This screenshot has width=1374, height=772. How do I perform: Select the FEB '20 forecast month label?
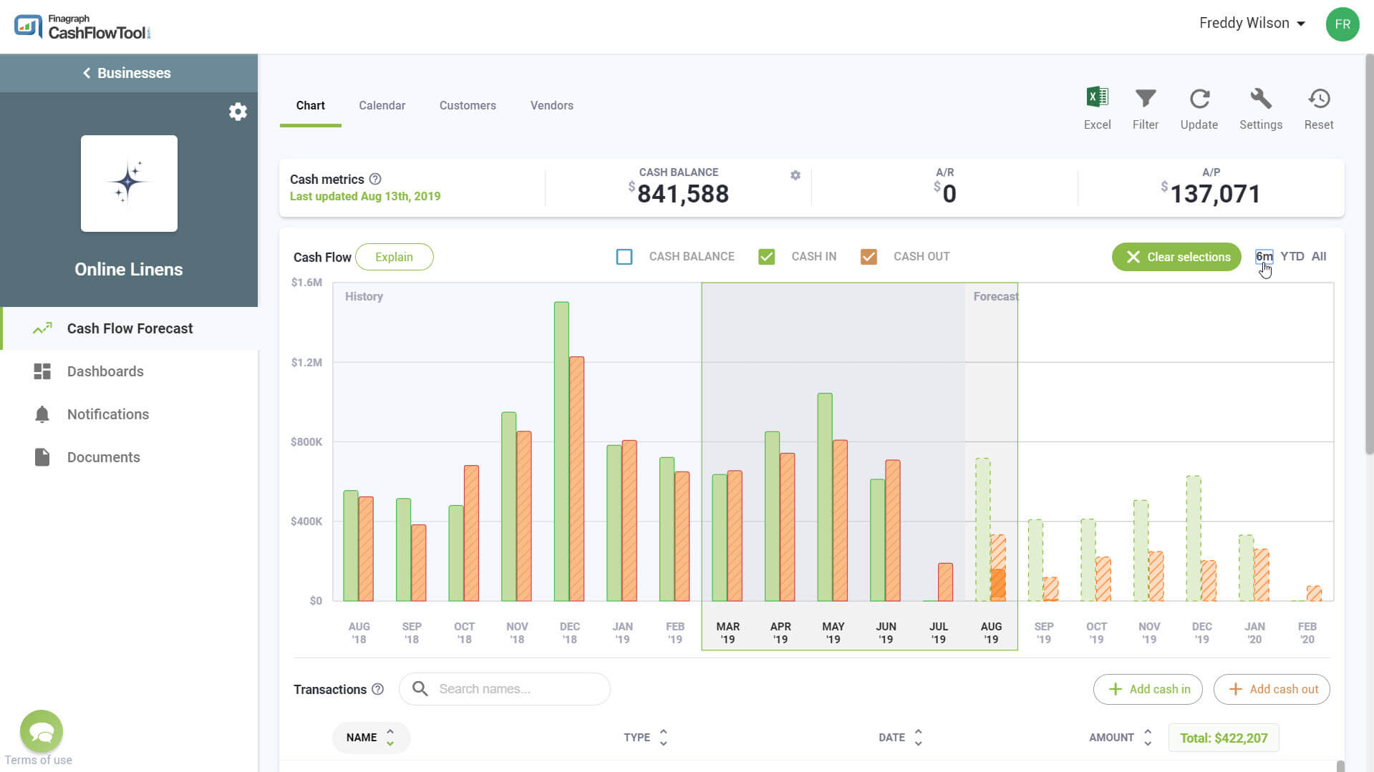tap(1307, 632)
